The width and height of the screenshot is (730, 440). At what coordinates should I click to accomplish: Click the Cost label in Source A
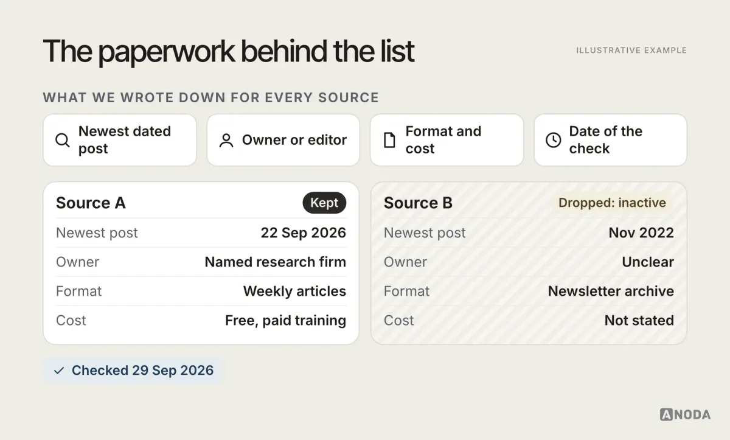click(71, 320)
